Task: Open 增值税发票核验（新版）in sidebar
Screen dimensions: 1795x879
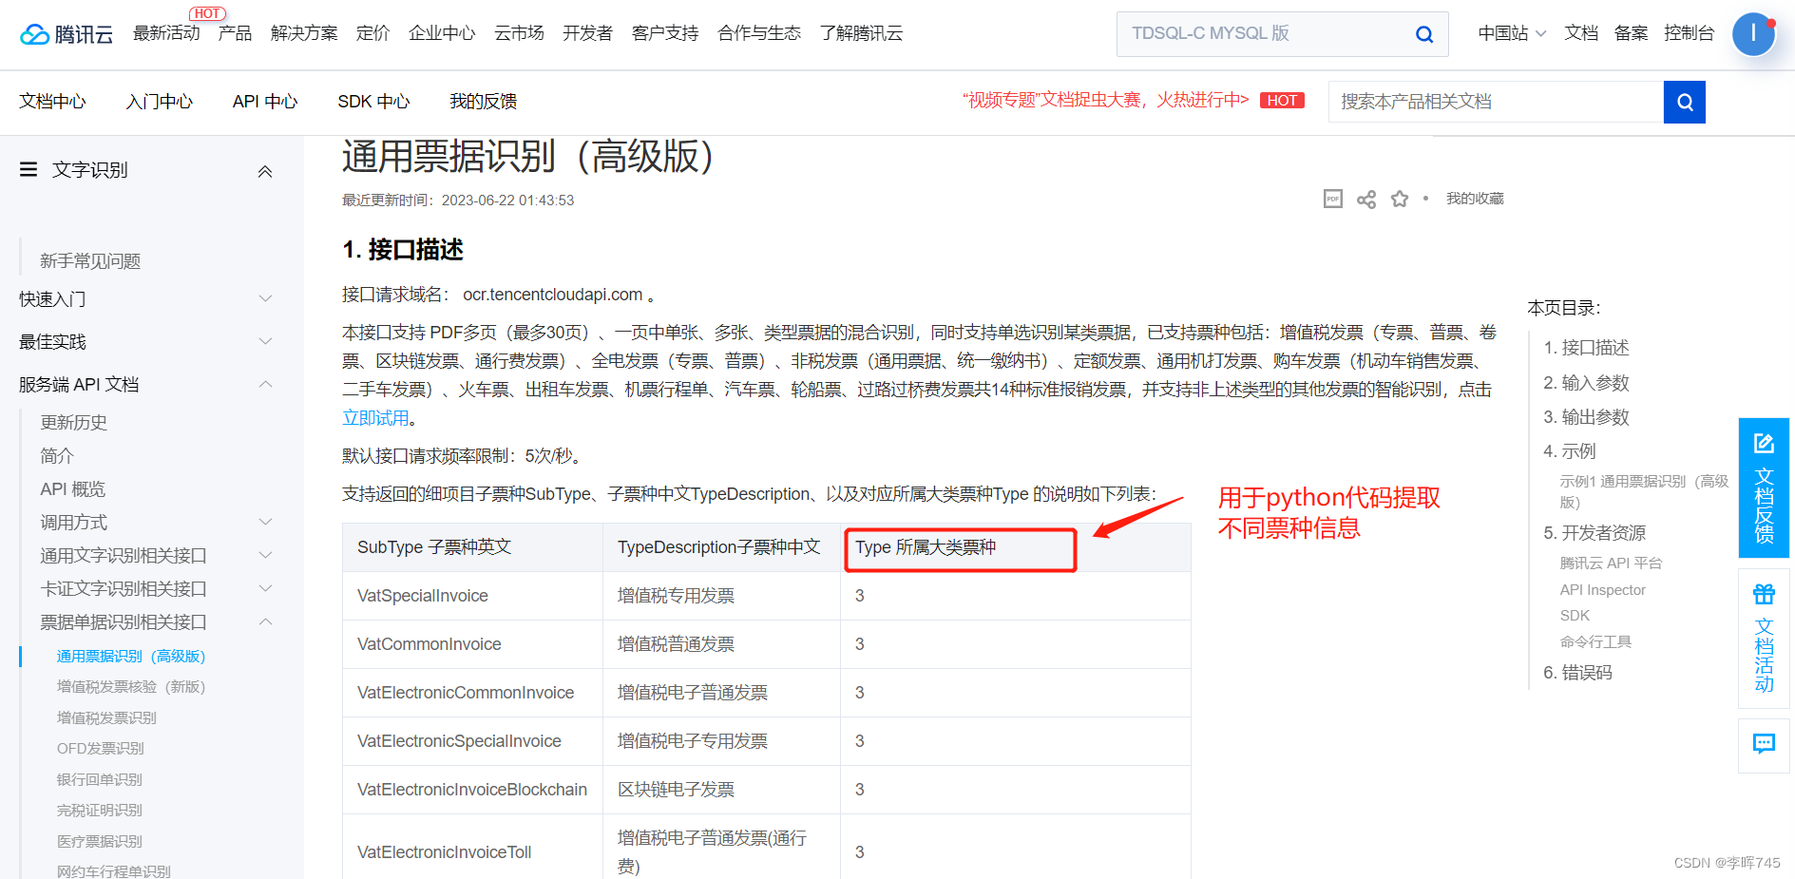Action: [x=131, y=686]
